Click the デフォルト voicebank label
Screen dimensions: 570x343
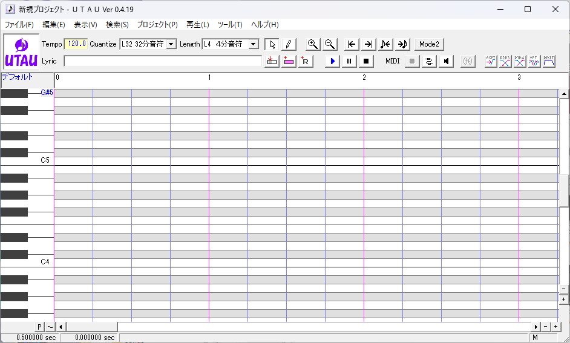click(x=17, y=77)
